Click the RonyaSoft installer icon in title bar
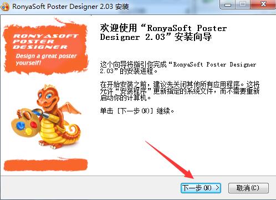The height and width of the screenshot is (200, 276). point(5,7)
